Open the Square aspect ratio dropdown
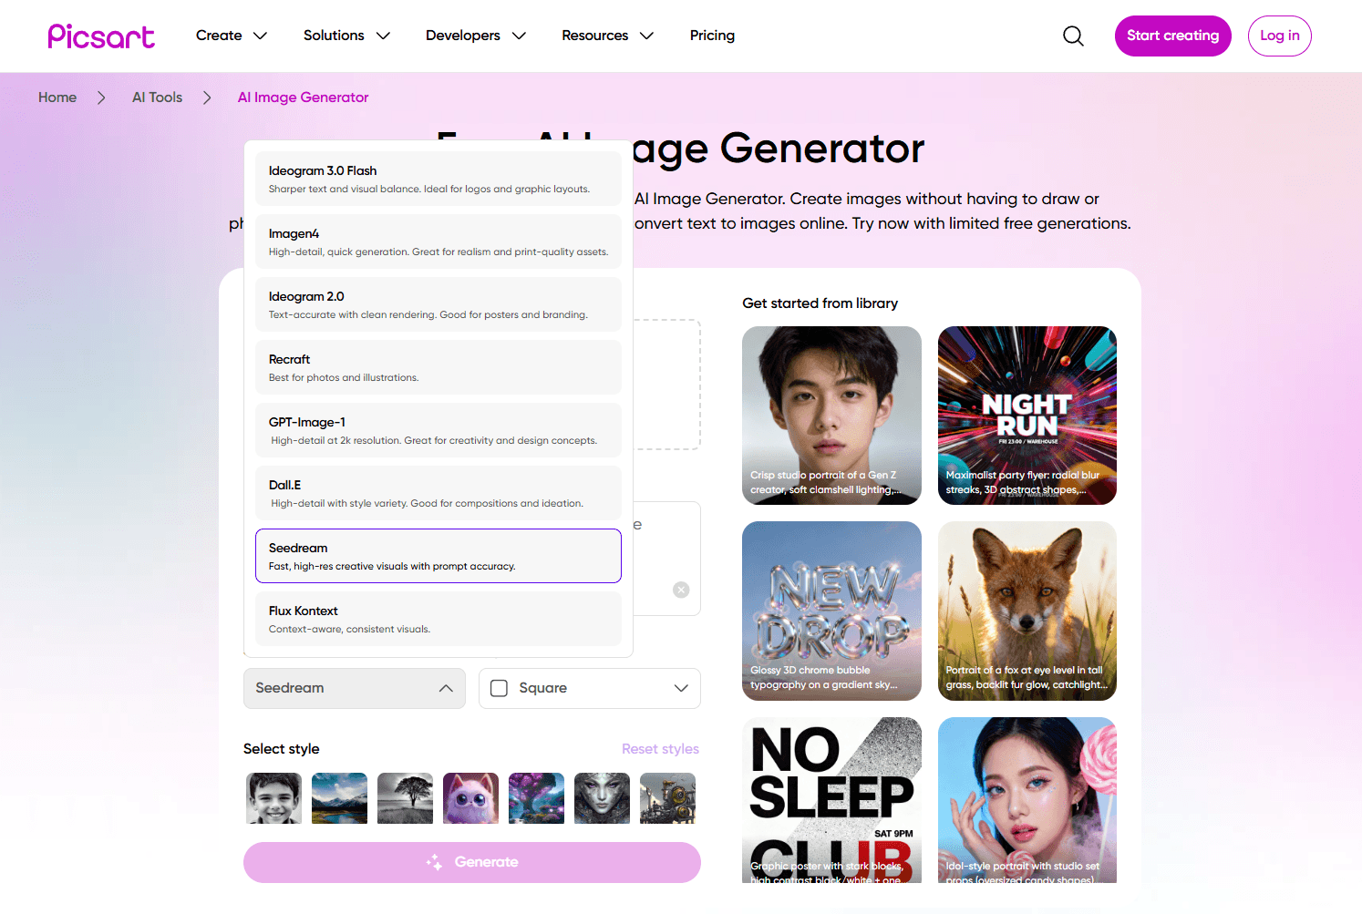 [x=590, y=688]
